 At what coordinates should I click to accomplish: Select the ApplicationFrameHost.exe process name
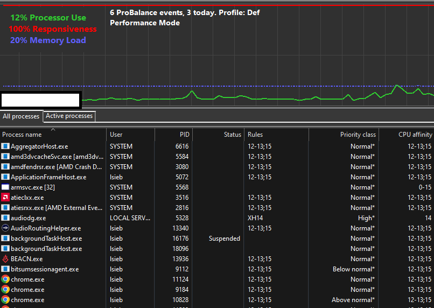(48, 177)
